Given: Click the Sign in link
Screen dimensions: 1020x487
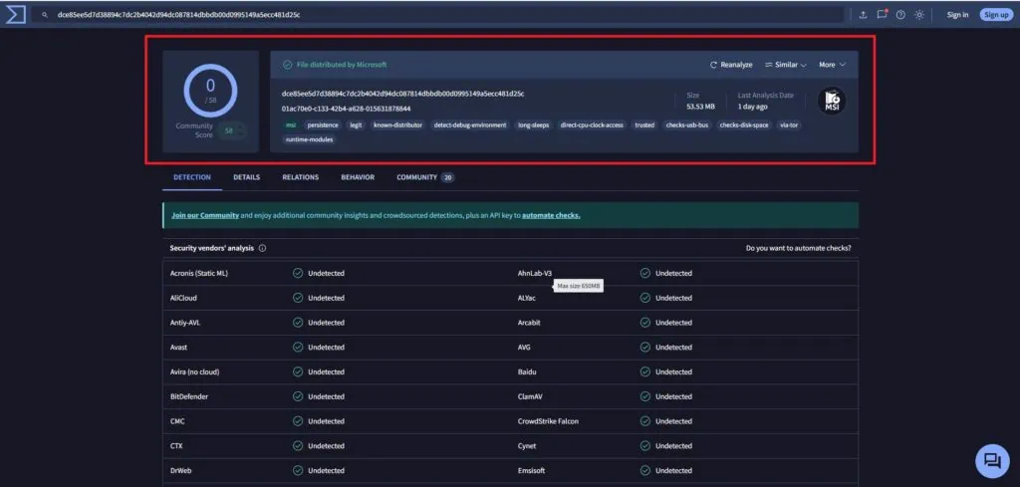Looking at the screenshot, I should pyautogui.click(x=957, y=14).
